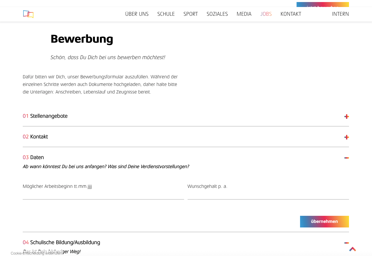Open the INTERN login link
Image resolution: width=372 pixels, height=256 pixels.
[x=340, y=14]
